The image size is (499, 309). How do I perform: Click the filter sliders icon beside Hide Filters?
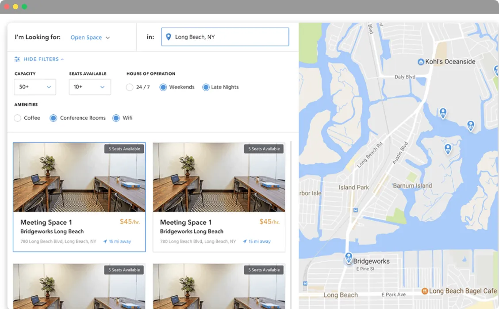click(17, 59)
